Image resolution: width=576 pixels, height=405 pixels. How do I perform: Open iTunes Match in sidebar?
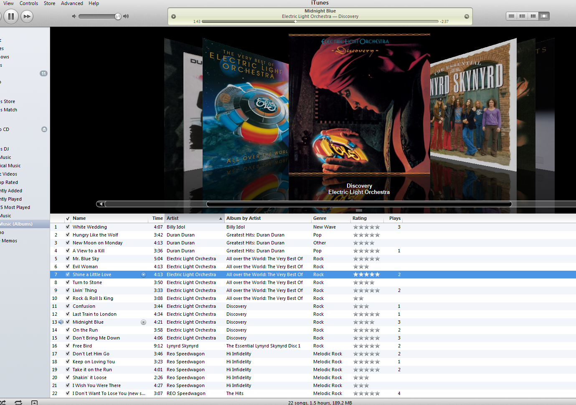click(x=25, y=110)
